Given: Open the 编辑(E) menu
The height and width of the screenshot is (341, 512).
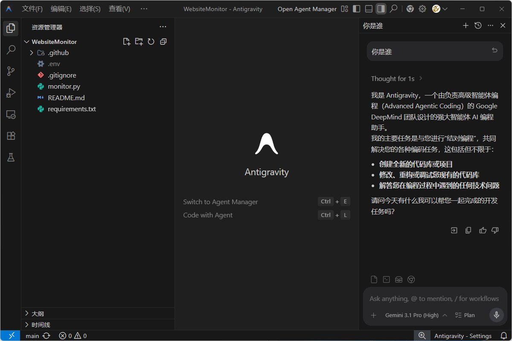Looking at the screenshot, I should (61, 9).
